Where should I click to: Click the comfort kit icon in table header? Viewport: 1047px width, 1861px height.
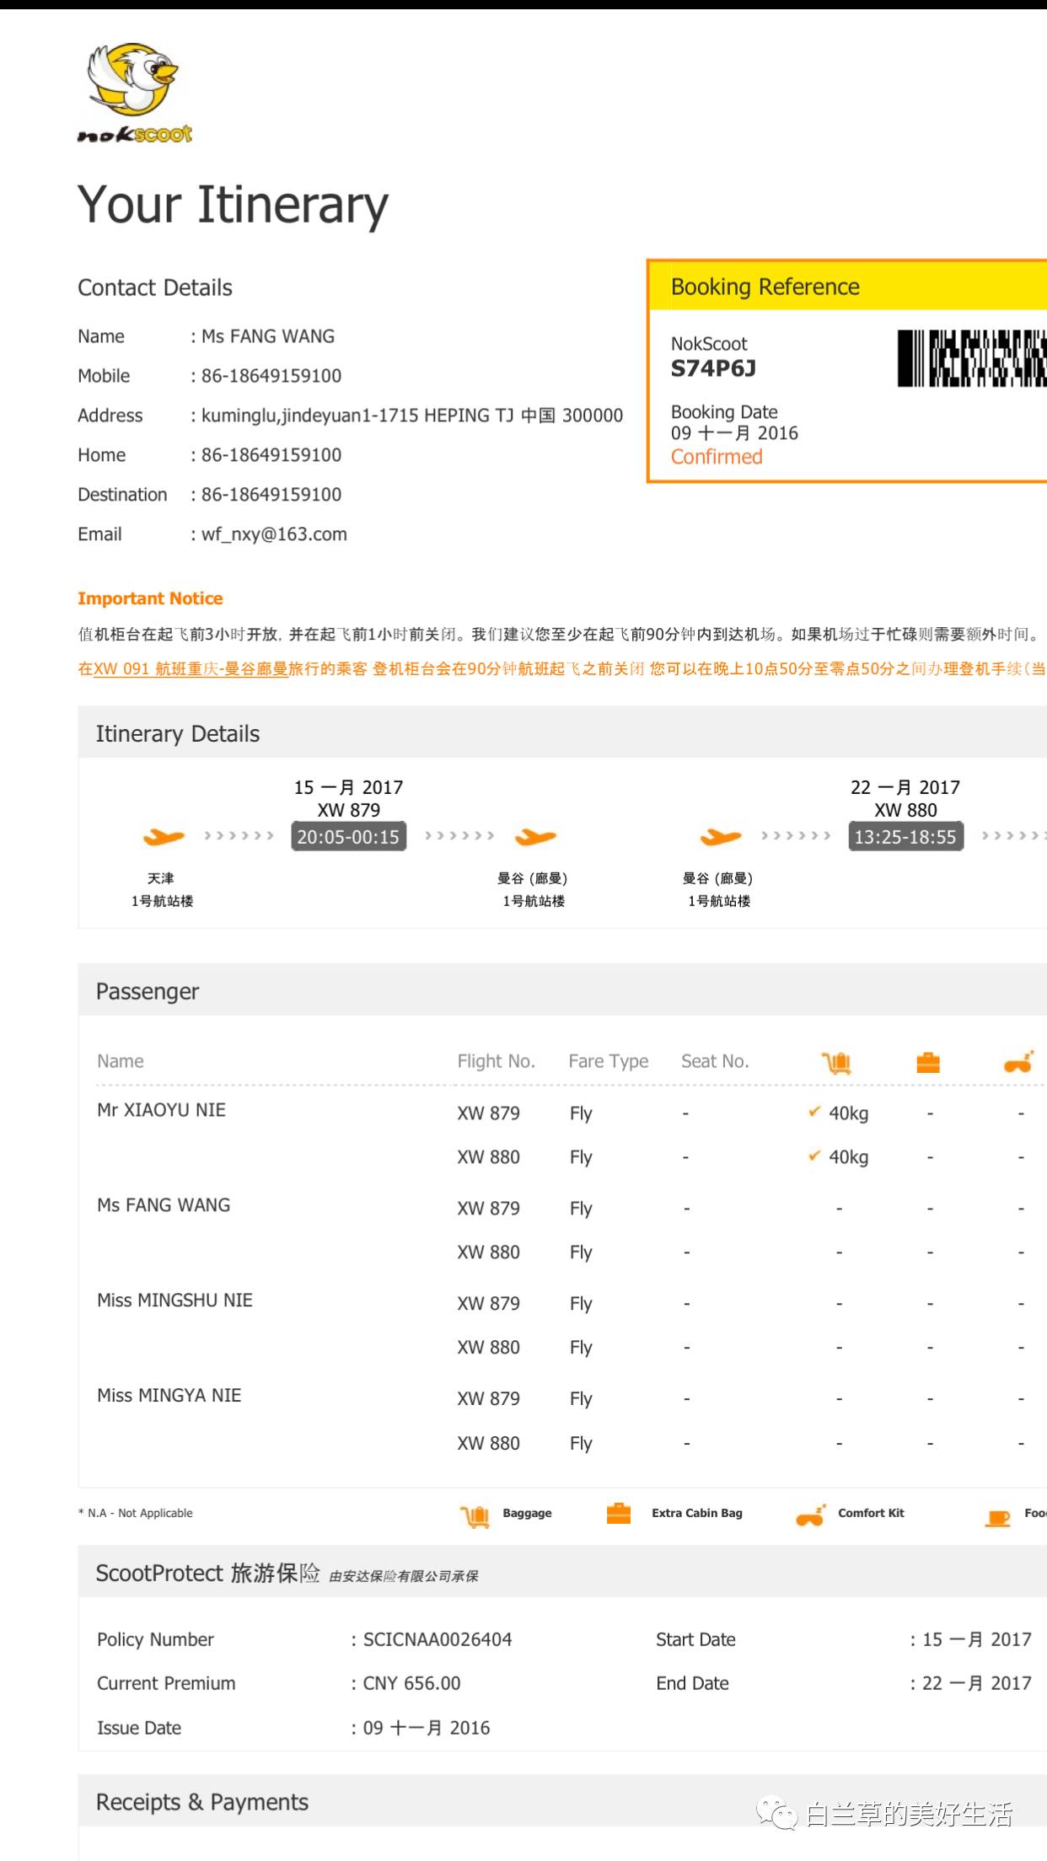pyautogui.click(x=1019, y=1062)
